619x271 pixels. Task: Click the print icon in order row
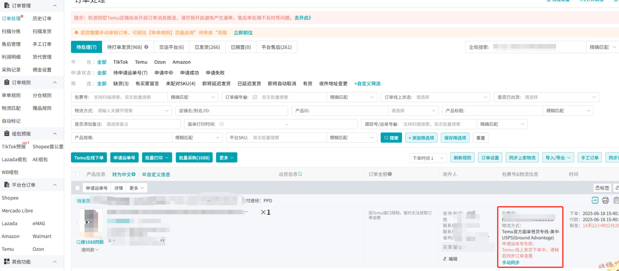click(x=605, y=200)
